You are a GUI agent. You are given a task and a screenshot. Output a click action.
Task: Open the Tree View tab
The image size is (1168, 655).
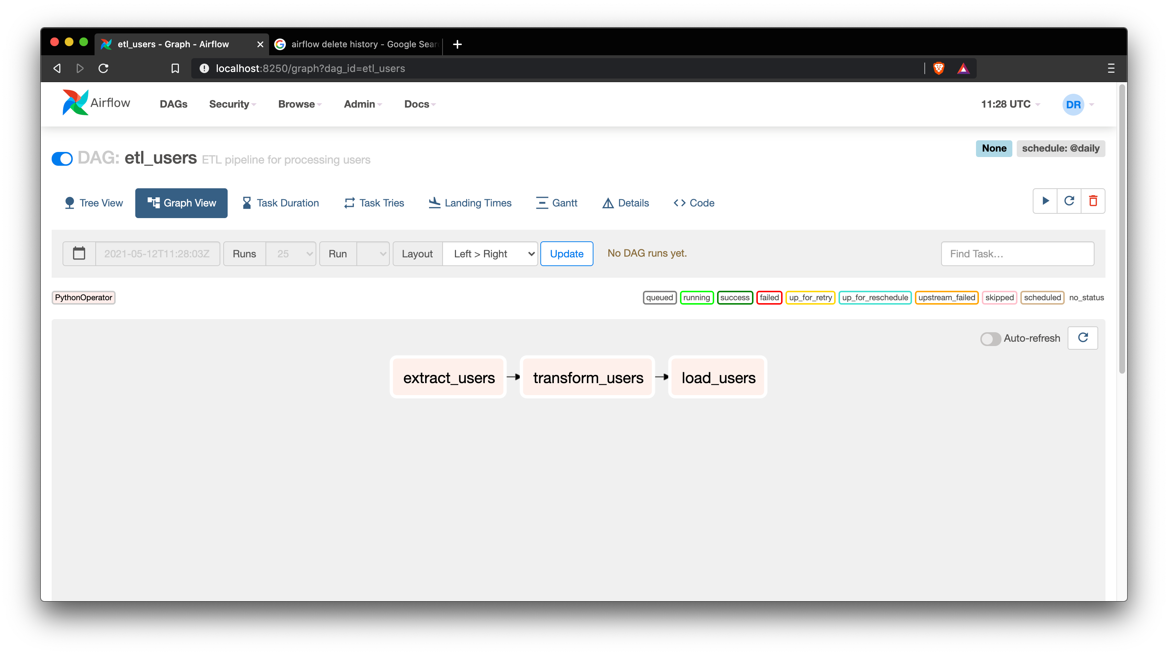pyautogui.click(x=94, y=203)
